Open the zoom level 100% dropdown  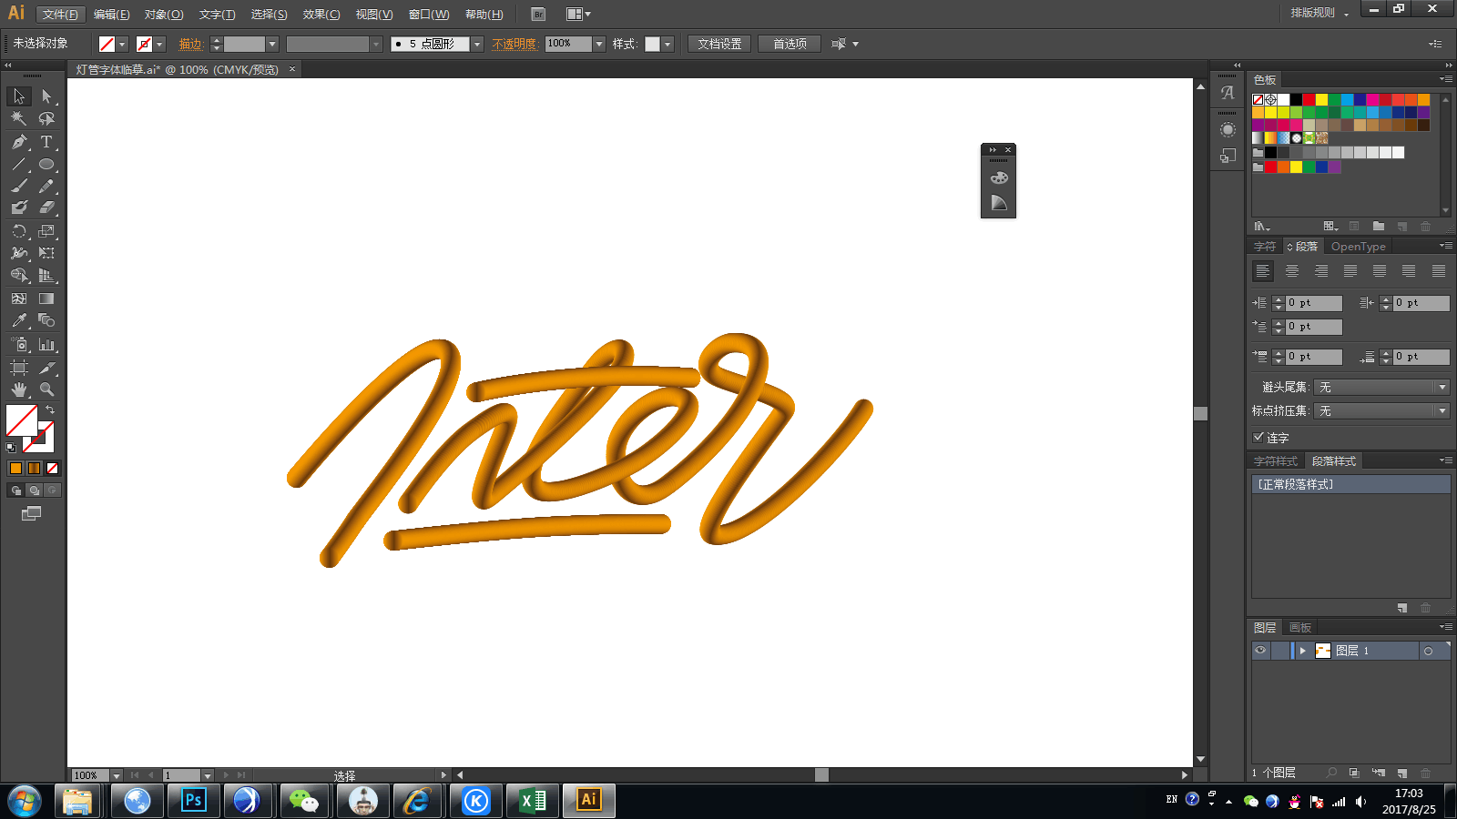(x=116, y=775)
